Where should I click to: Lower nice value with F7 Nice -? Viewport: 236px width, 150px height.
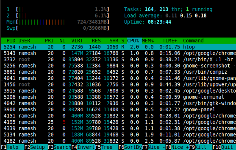154,147
